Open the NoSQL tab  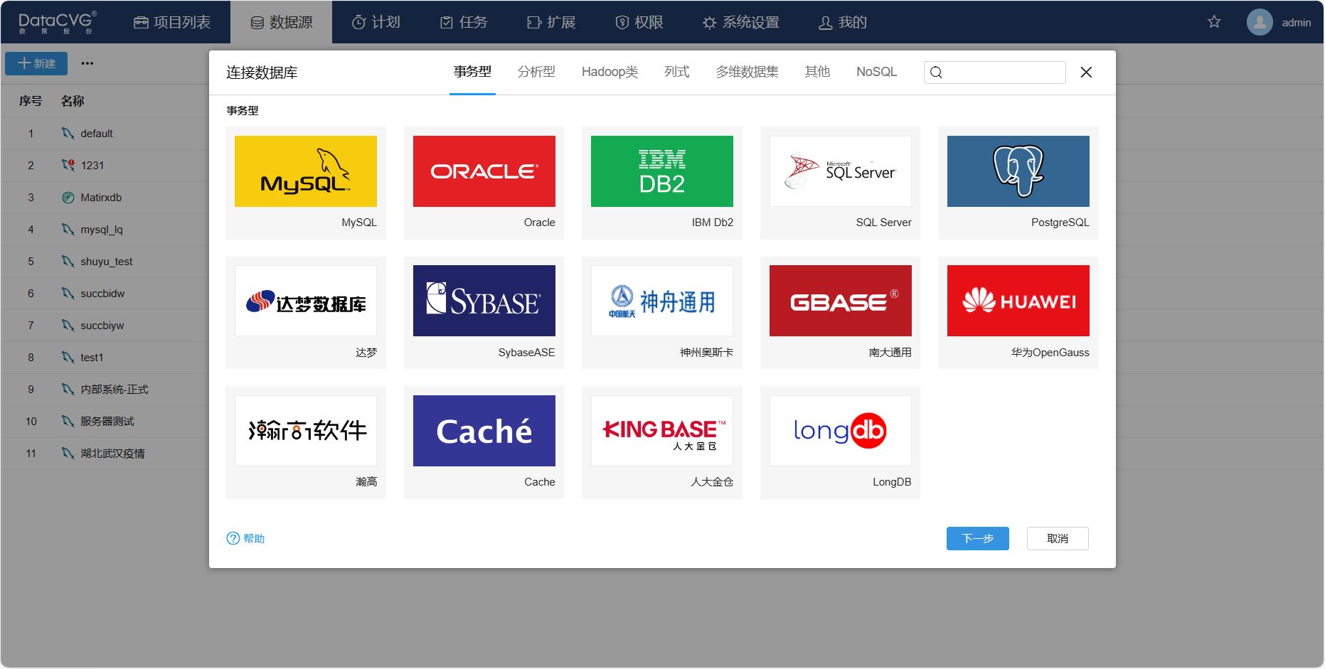876,72
